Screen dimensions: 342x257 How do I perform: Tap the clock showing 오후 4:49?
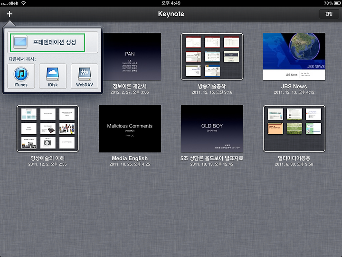click(x=171, y=3)
